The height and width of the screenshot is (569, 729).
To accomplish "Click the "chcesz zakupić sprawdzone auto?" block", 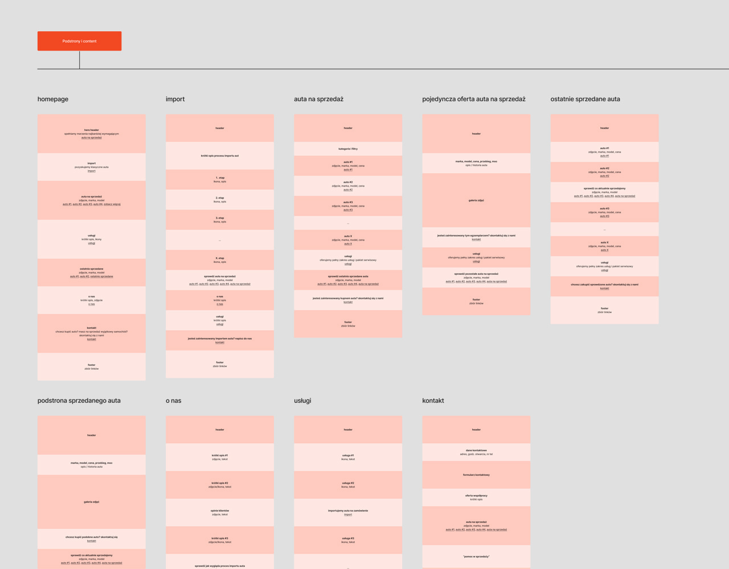I will pyautogui.click(x=604, y=286).
